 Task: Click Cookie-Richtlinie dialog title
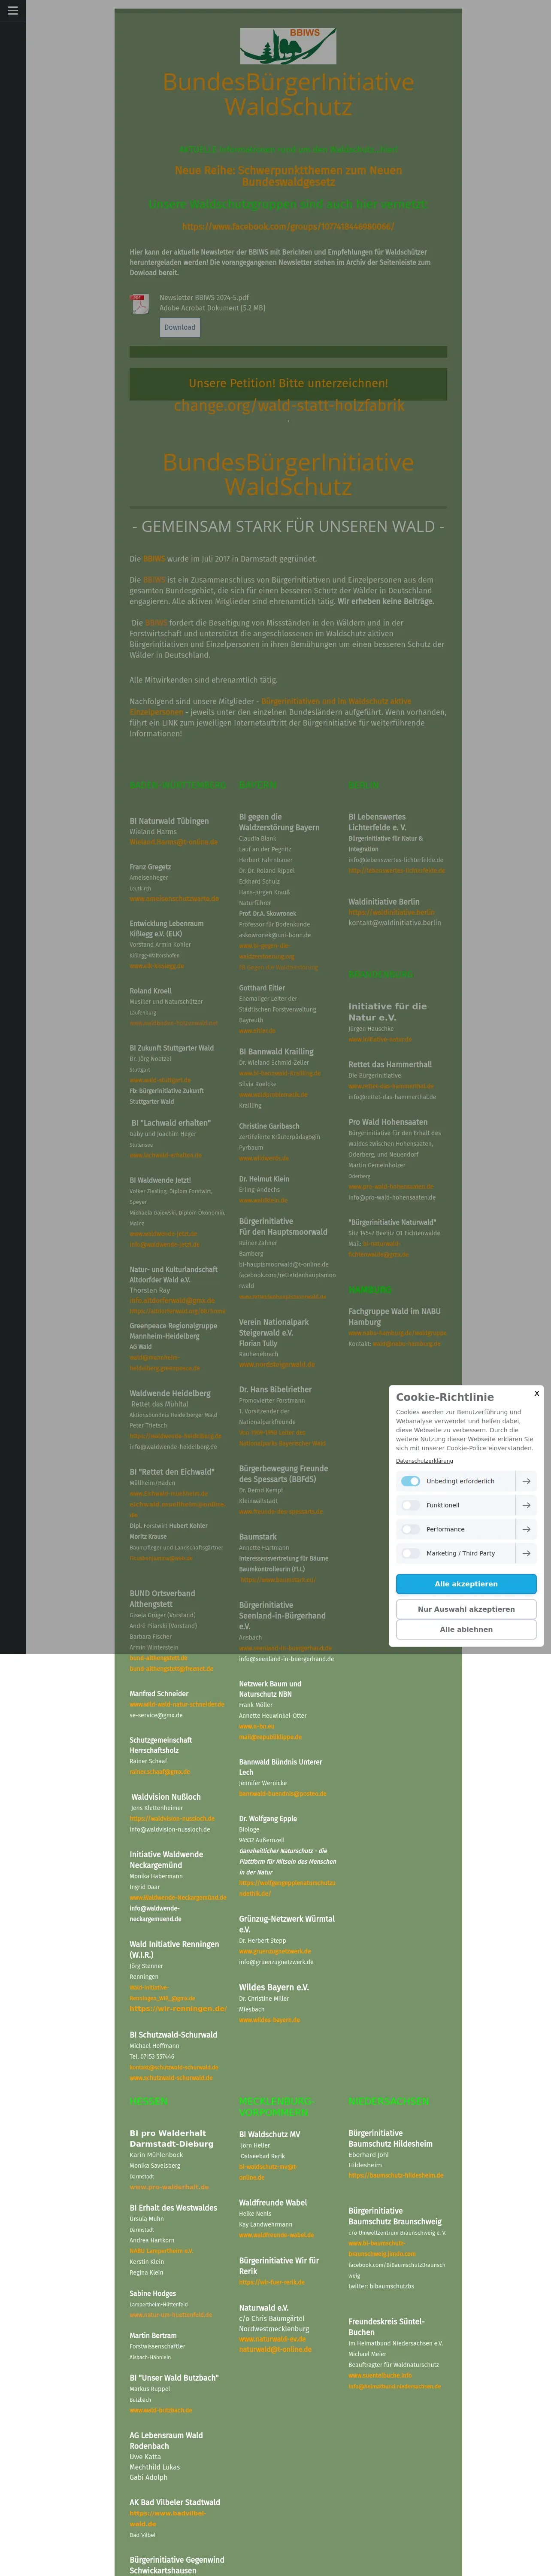pos(444,1397)
